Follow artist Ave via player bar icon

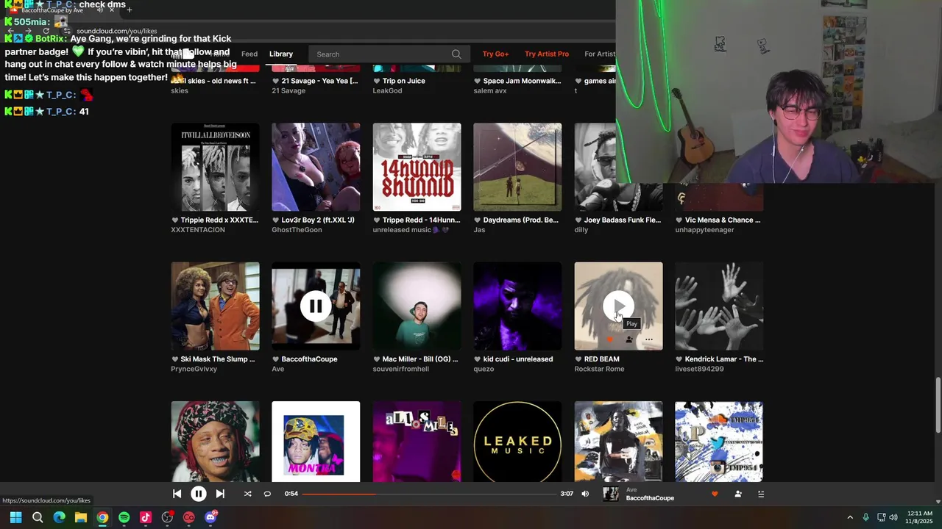coord(738,494)
